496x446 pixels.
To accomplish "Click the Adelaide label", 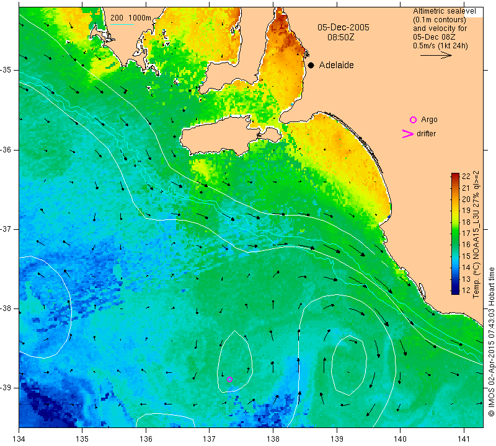I will [336, 65].
